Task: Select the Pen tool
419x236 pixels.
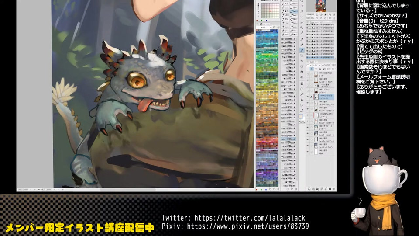Action: click(302, 39)
